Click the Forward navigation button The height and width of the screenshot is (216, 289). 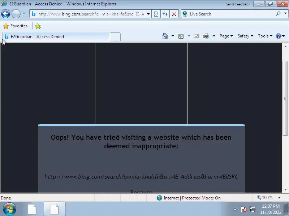click(16, 14)
